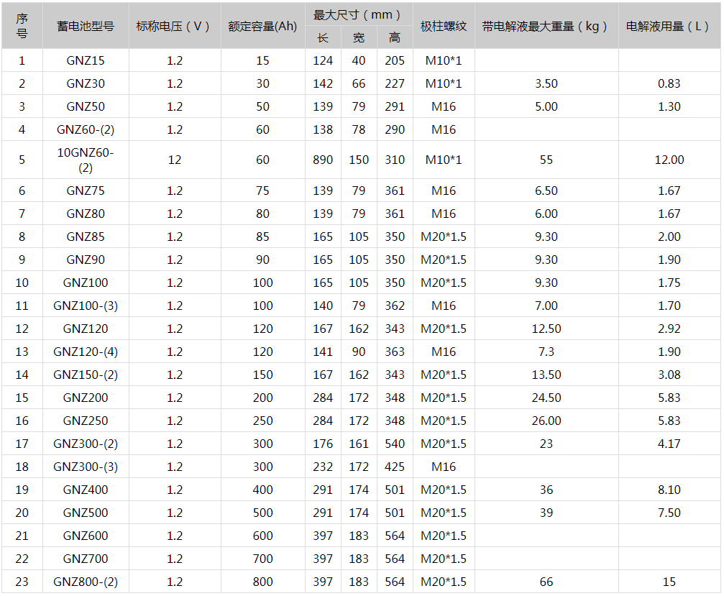The image size is (724, 596).
Task: Select the 带电解液最大重量（kg）header
Action: click(546, 26)
